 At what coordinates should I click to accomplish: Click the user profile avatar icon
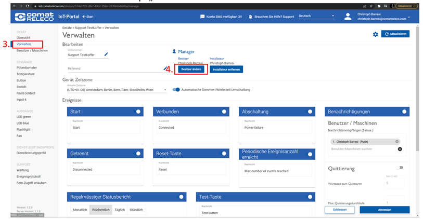348,17
